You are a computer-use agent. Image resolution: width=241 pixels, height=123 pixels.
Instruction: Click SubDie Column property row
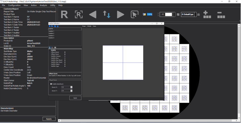pyautogui.click(x=65, y=56)
